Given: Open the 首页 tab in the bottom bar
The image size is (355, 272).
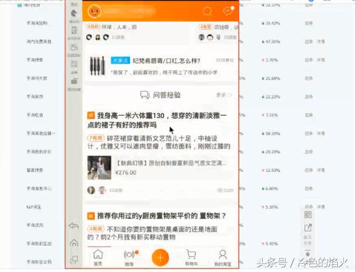Looking at the screenshot, I should [98, 257].
